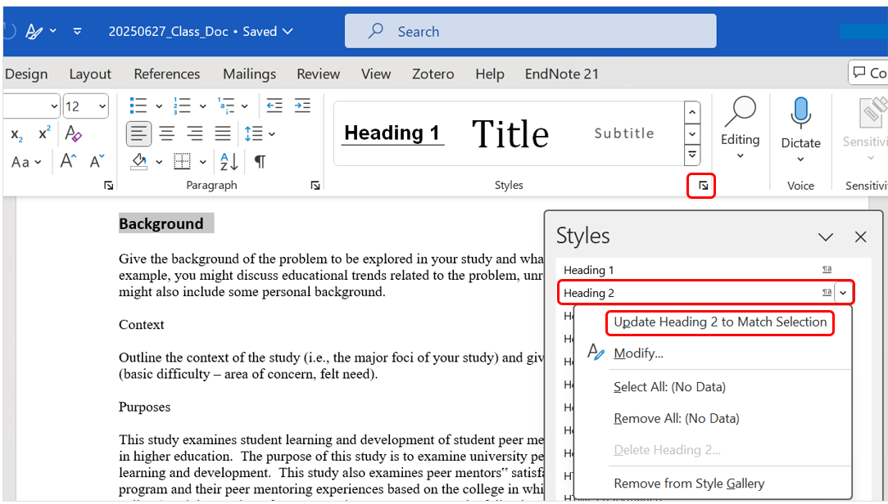Toggle justify text alignment

223,133
